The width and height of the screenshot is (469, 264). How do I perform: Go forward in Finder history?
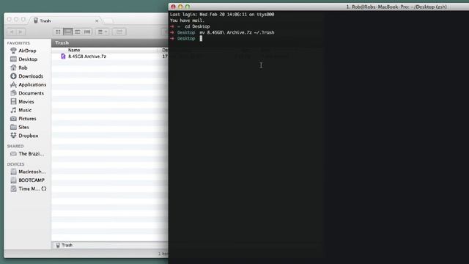tap(21, 32)
